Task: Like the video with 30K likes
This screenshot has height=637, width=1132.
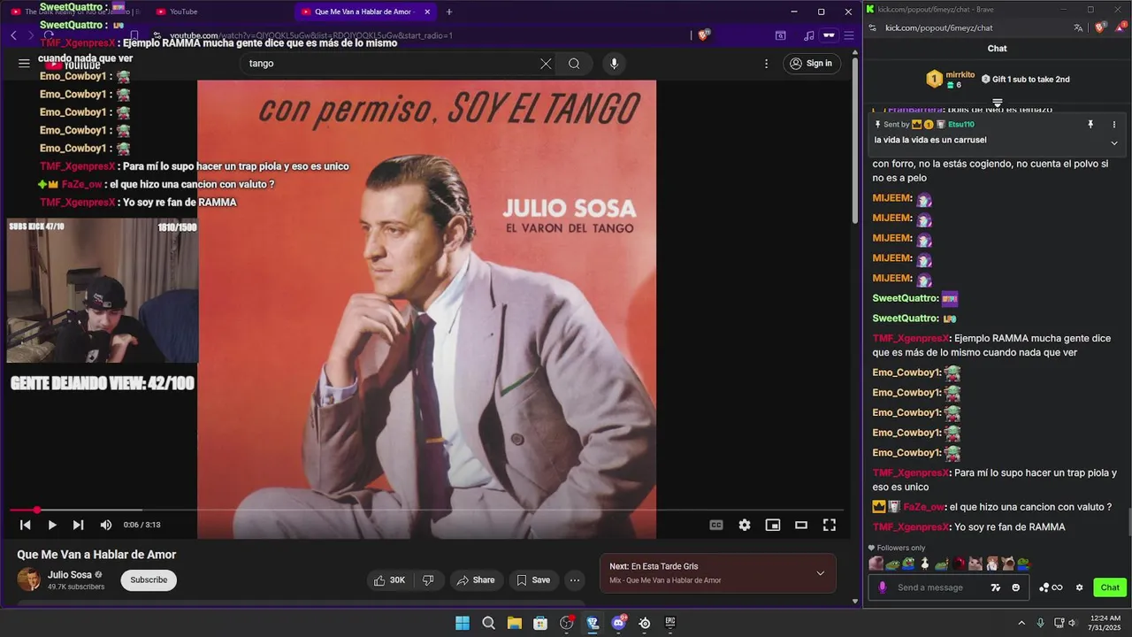Action: tap(389, 580)
